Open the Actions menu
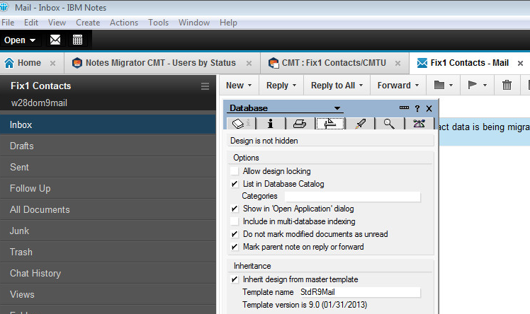The image size is (530, 314). [124, 23]
